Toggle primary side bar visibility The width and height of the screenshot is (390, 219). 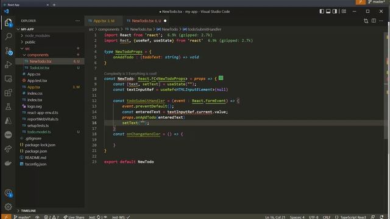[x=322, y=12]
